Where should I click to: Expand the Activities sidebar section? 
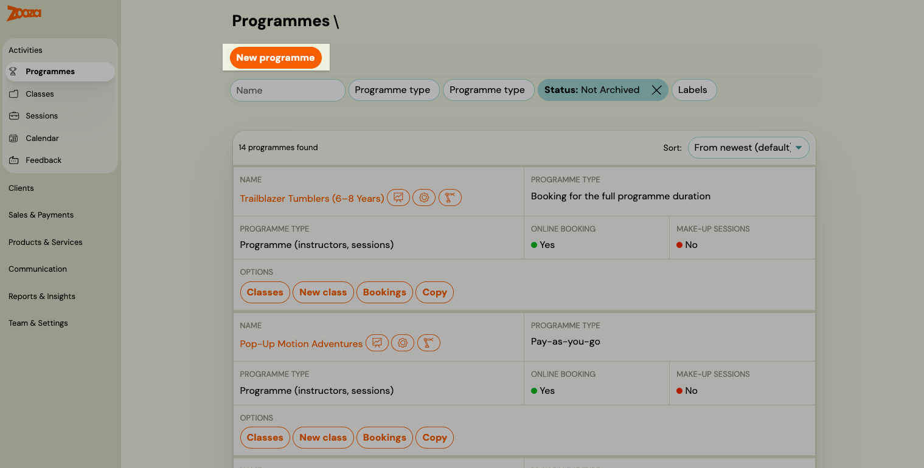[26, 50]
